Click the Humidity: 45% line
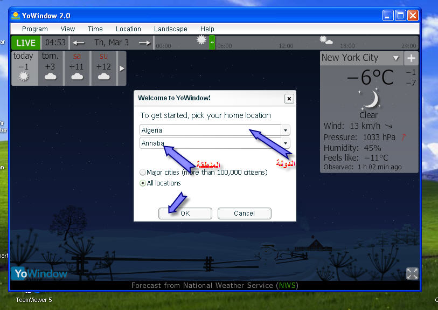This screenshot has height=310, width=438. pyautogui.click(x=352, y=148)
